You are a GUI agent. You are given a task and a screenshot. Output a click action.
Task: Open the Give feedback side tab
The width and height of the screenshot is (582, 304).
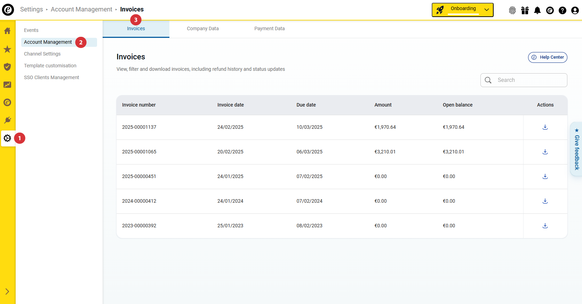pos(576,149)
